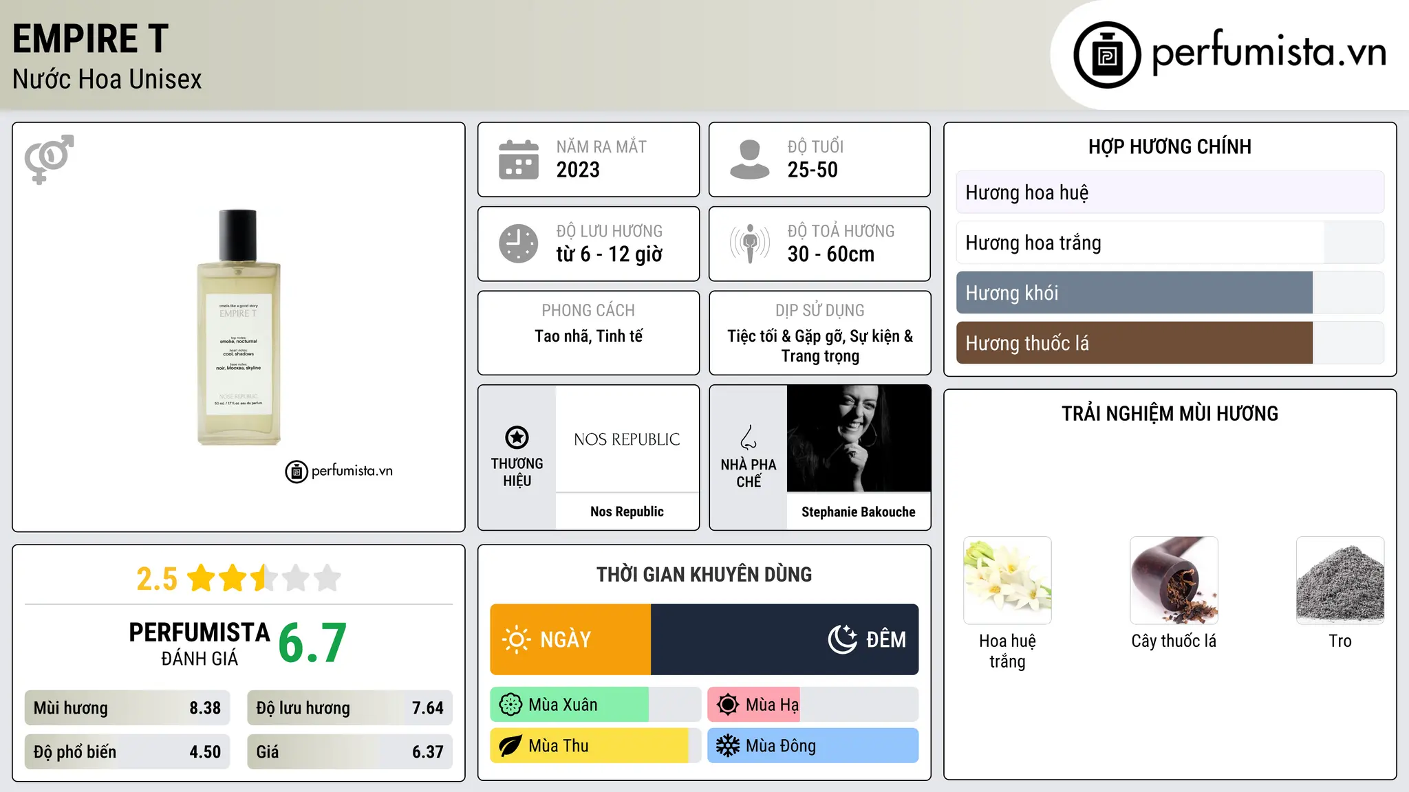
Task: Click the unisex gender symbol icon
Action: (x=49, y=159)
